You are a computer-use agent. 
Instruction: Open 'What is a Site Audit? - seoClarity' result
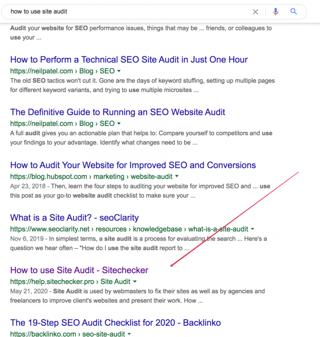(x=74, y=217)
